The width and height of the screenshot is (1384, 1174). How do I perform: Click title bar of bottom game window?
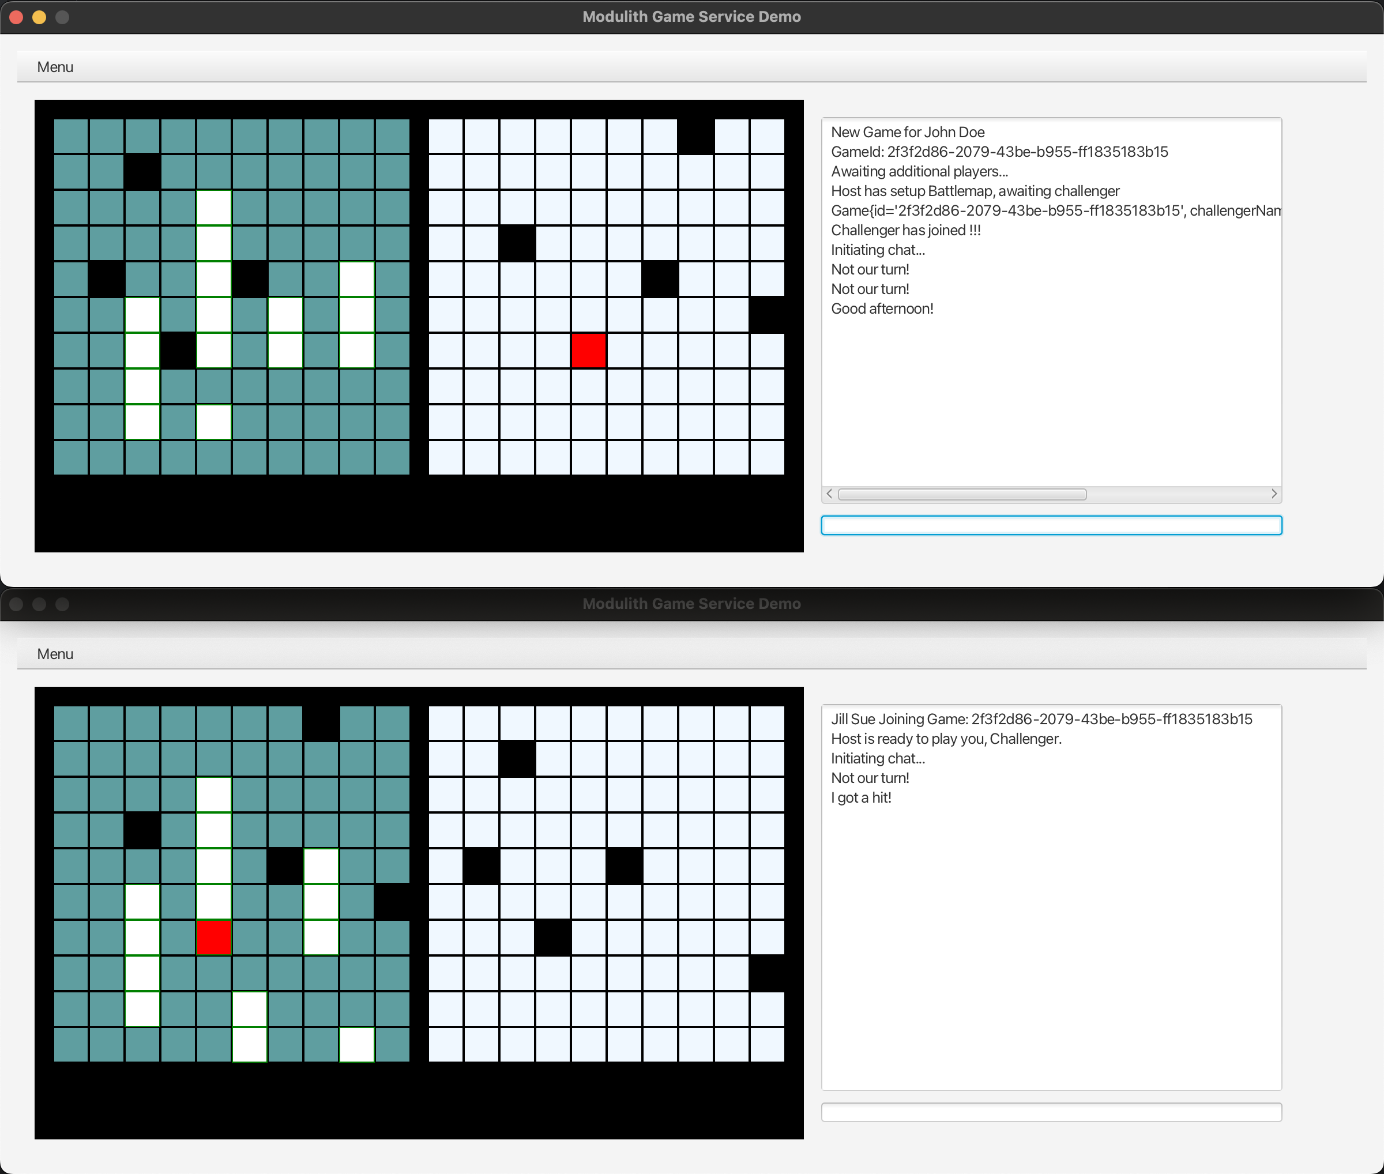pos(691,604)
